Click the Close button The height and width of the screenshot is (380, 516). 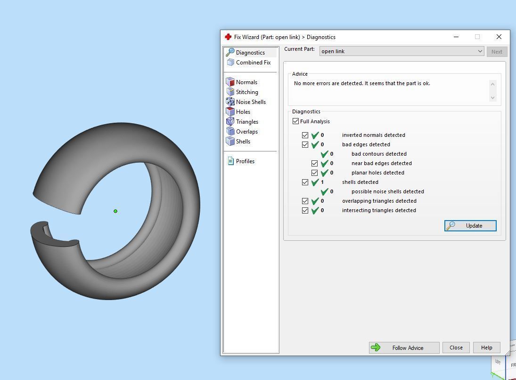456,348
